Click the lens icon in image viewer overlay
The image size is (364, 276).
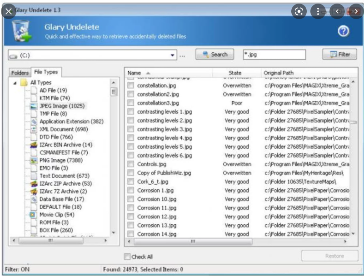click(299, 11)
